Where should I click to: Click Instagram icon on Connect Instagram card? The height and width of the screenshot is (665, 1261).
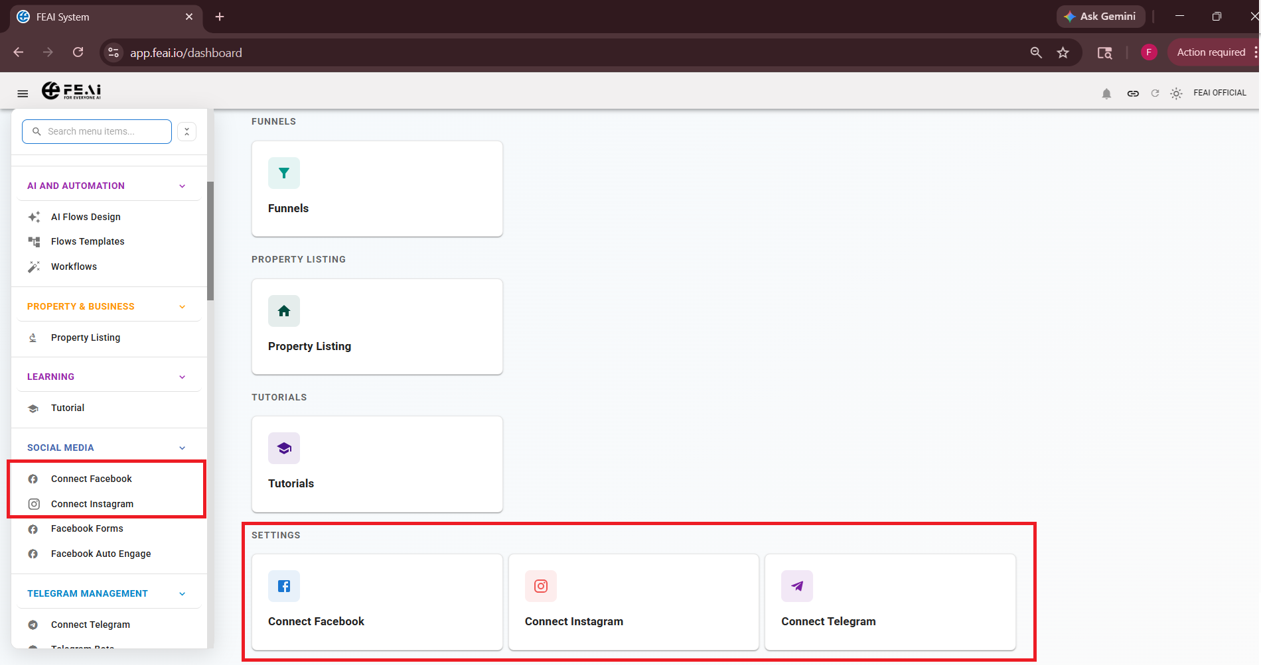pyautogui.click(x=541, y=586)
